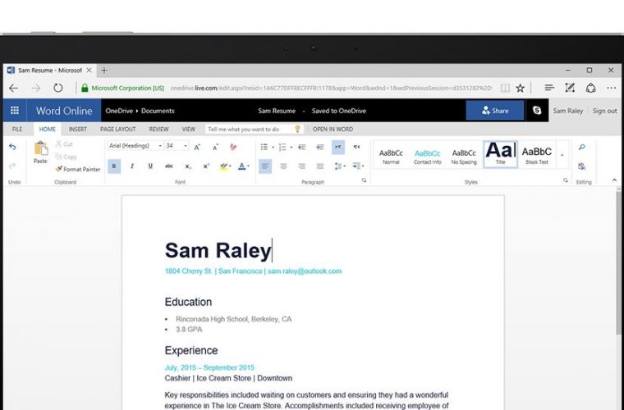Switch to the INSERT tab
Image resolution: width=624 pixels, height=410 pixels.
click(x=78, y=129)
